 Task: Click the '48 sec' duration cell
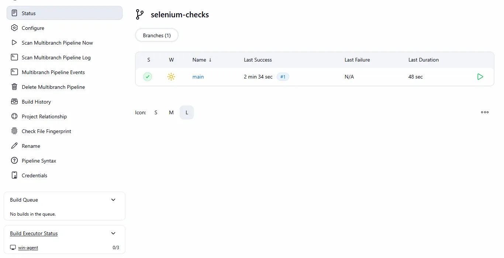click(415, 77)
